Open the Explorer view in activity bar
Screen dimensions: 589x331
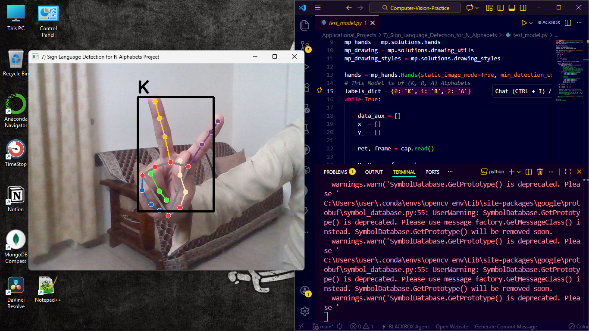(x=305, y=25)
